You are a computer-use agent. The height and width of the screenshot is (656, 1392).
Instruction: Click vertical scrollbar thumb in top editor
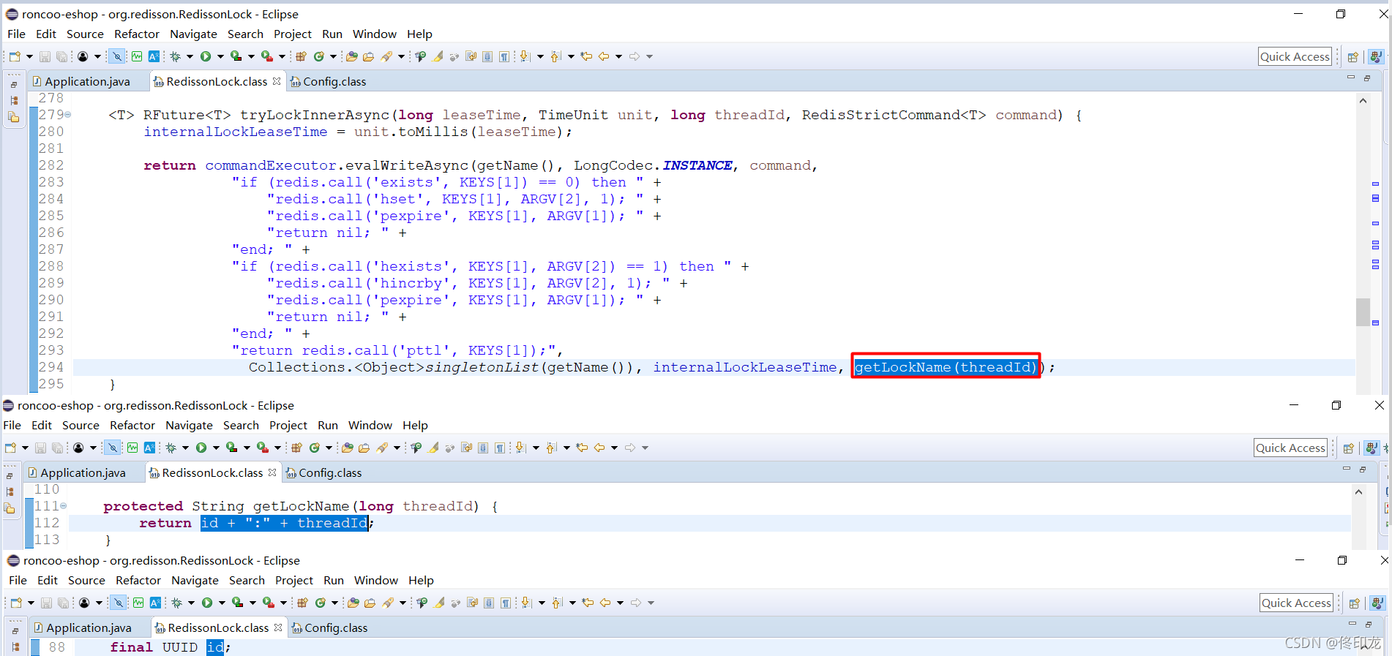point(1363,312)
